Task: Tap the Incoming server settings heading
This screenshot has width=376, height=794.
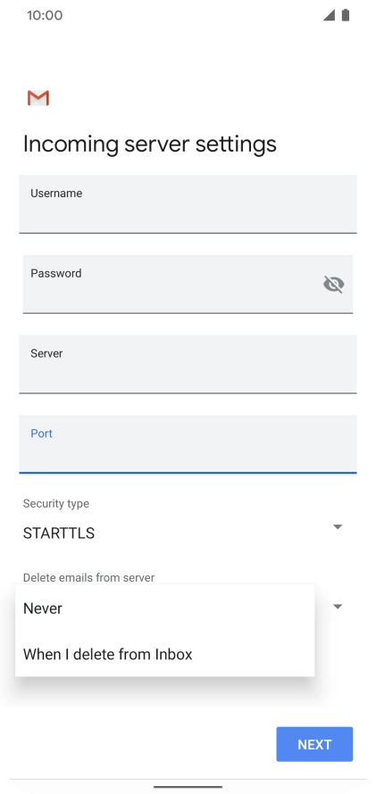Action: pyautogui.click(x=150, y=145)
